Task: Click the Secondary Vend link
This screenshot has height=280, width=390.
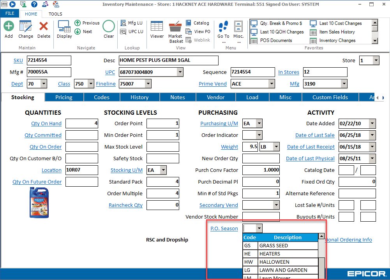Action: [x=219, y=205]
